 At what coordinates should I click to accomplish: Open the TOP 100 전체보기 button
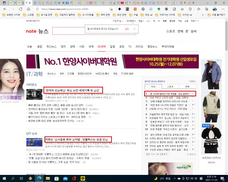[x=157, y=154]
